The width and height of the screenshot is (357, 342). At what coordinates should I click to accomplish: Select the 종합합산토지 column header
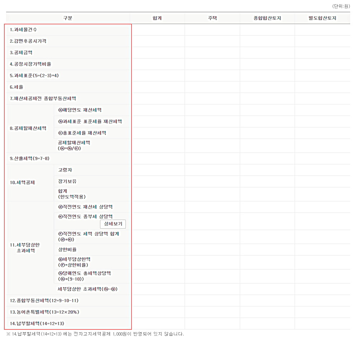point(267,18)
